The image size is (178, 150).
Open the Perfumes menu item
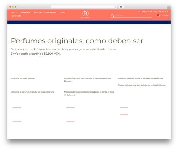click(25, 12)
